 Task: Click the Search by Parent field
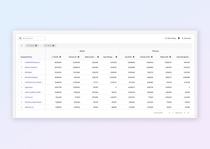(x=31, y=38)
